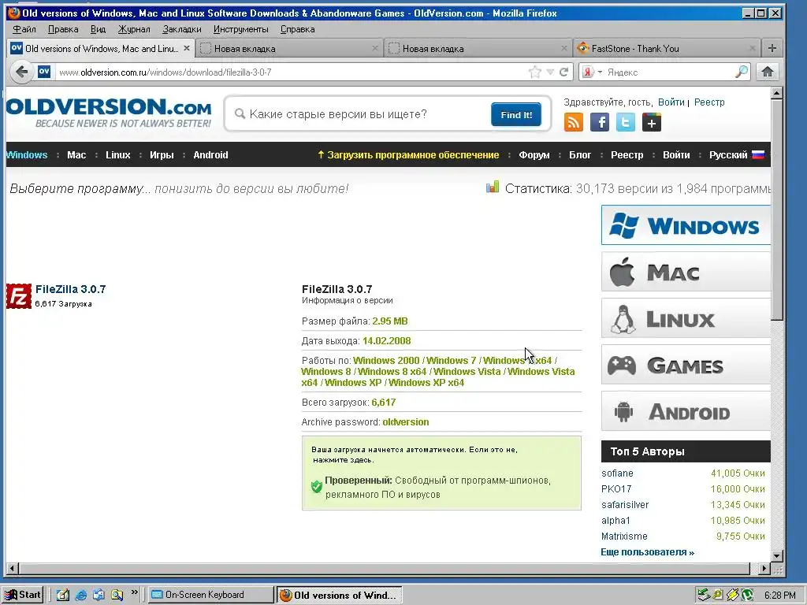Screen dimensions: 807x605
Task: Click the Internet Explorer quick launch icon
Action: coord(81,596)
